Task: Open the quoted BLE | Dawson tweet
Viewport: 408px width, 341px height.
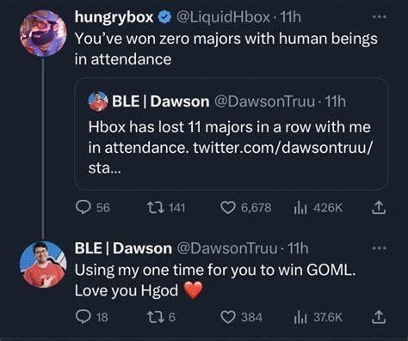Action: 232,133
